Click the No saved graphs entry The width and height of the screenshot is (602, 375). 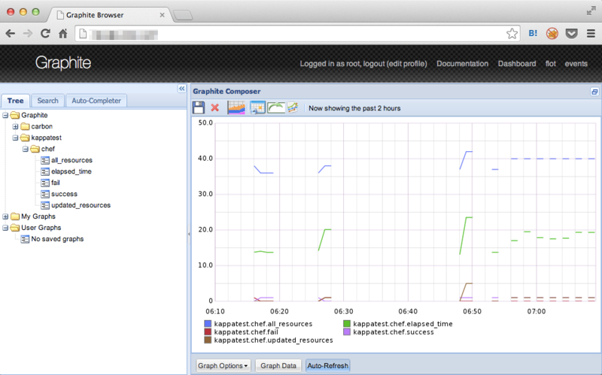click(x=57, y=239)
